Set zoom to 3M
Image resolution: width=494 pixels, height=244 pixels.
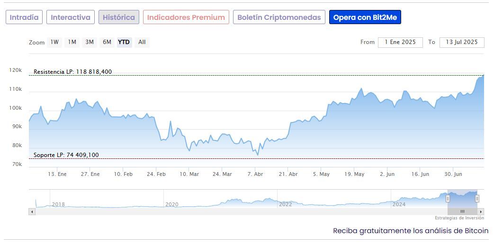[90, 42]
